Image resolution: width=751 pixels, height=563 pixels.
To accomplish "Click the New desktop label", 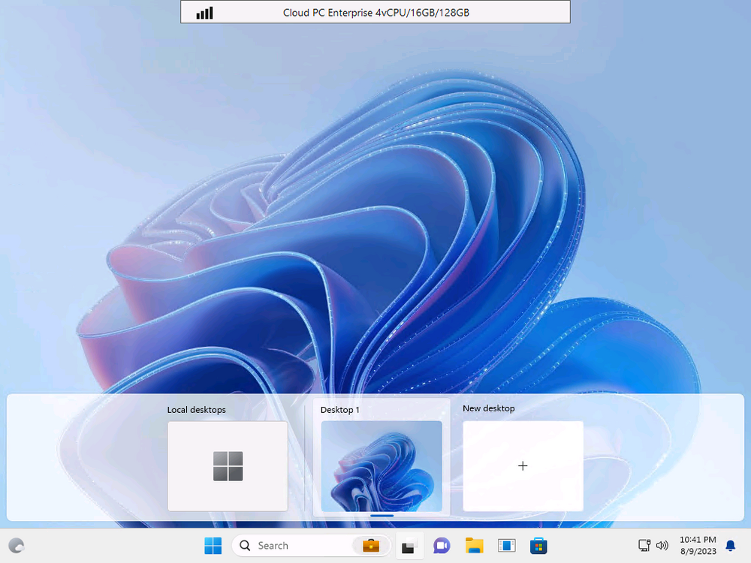I will click(x=489, y=408).
